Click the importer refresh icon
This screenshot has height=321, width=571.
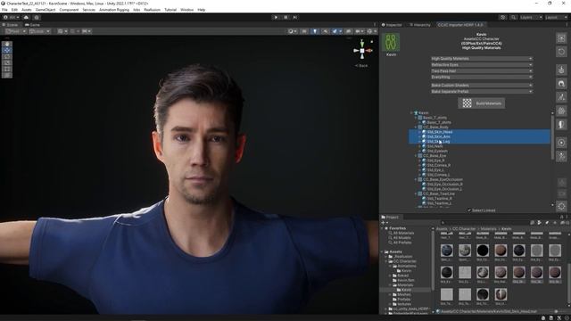click(561, 52)
